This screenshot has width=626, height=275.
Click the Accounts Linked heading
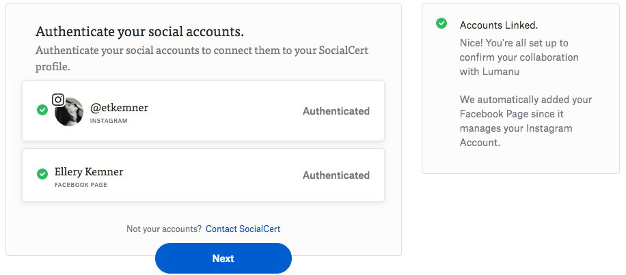point(499,25)
